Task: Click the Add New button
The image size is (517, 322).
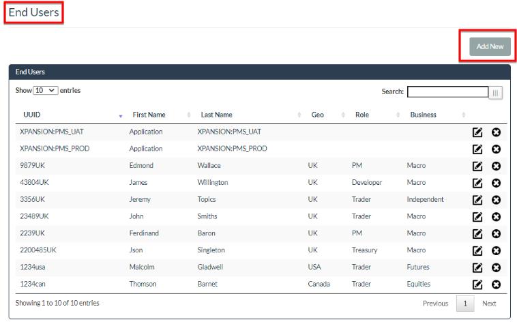Action: tap(490, 46)
